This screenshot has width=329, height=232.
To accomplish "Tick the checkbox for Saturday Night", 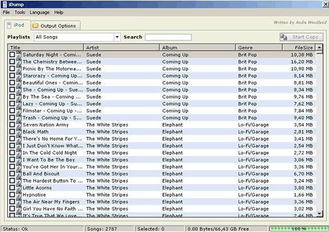I will [x=12, y=55].
